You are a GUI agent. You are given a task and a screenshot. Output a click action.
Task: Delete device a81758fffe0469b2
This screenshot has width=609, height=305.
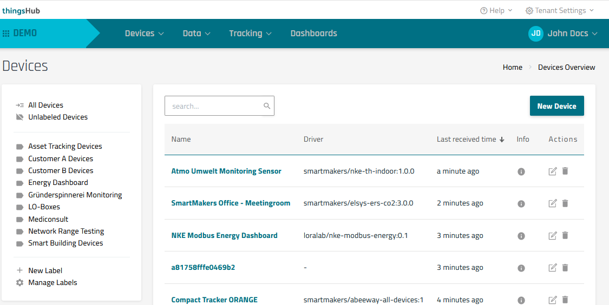coord(565,267)
